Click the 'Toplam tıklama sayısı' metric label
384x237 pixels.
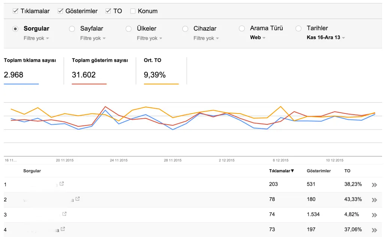(x=30, y=60)
